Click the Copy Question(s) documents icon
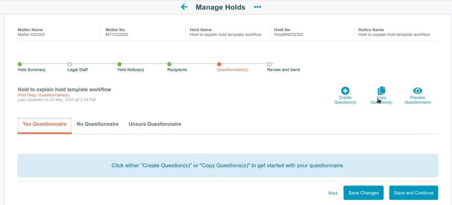This screenshot has height=205, width=452. [382, 91]
